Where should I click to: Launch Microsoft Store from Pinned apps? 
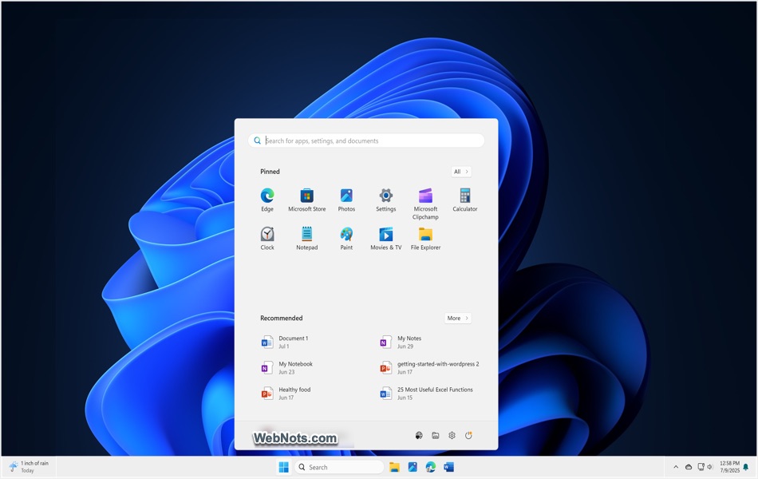click(306, 200)
